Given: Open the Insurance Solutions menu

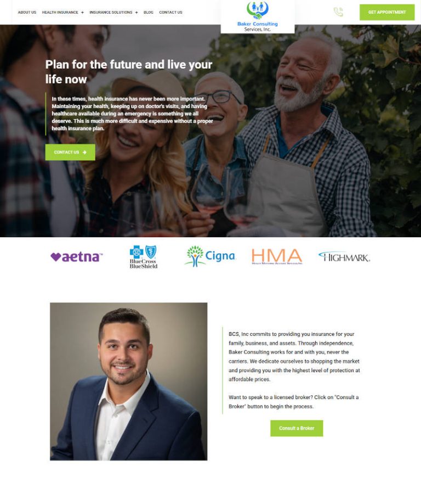Looking at the screenshot, I should coord(111,12).
